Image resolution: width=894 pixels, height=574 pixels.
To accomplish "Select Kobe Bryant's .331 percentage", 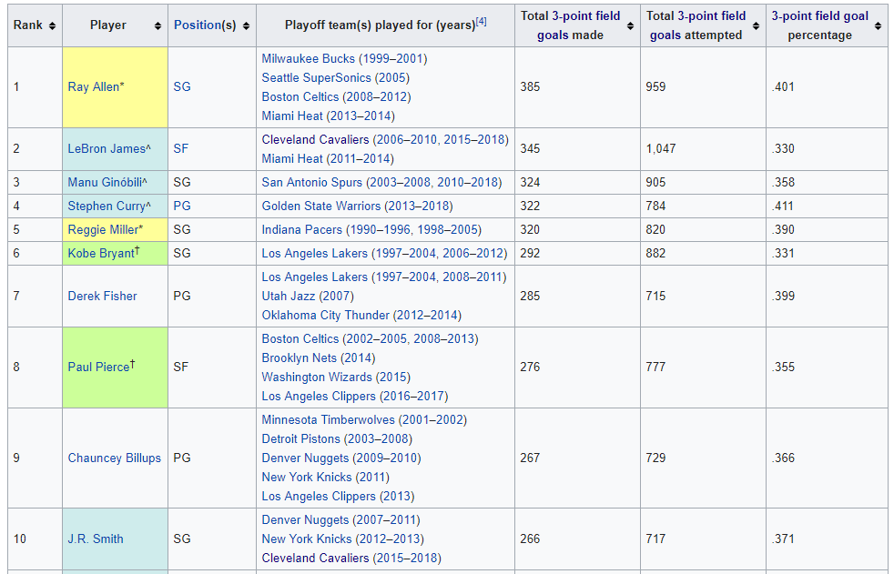I will point(783,254).
